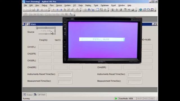Viewport: 180px width, 101px height.
Task: Click the Run program arrow icon
Action: [53, 10]
